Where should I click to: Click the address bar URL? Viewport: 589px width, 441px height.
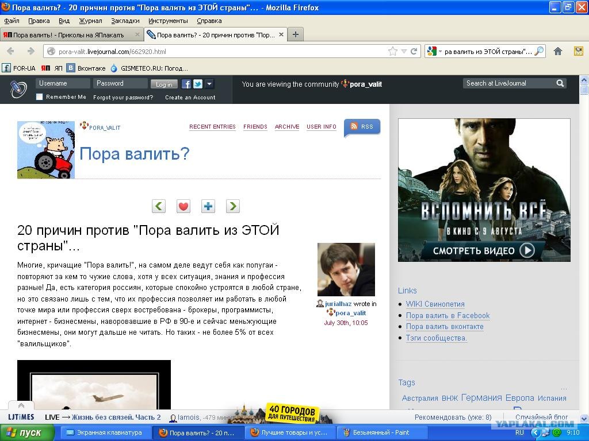(x=112, y=52)
